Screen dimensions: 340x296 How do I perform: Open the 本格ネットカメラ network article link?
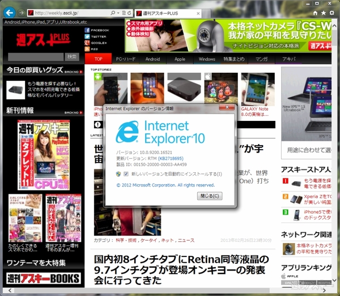point(314,249)
